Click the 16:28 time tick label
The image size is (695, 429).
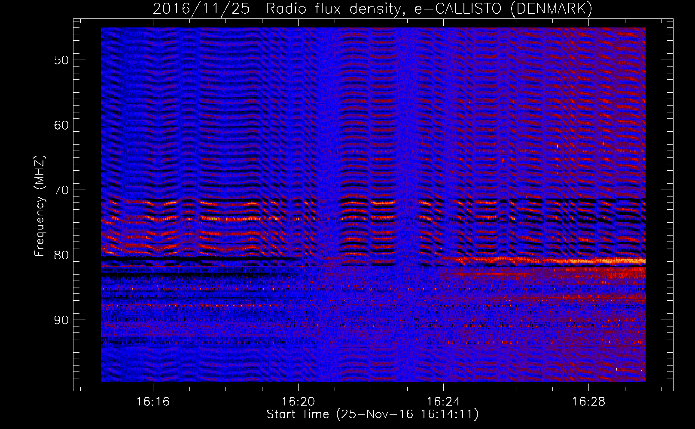[x=588, y=402]
